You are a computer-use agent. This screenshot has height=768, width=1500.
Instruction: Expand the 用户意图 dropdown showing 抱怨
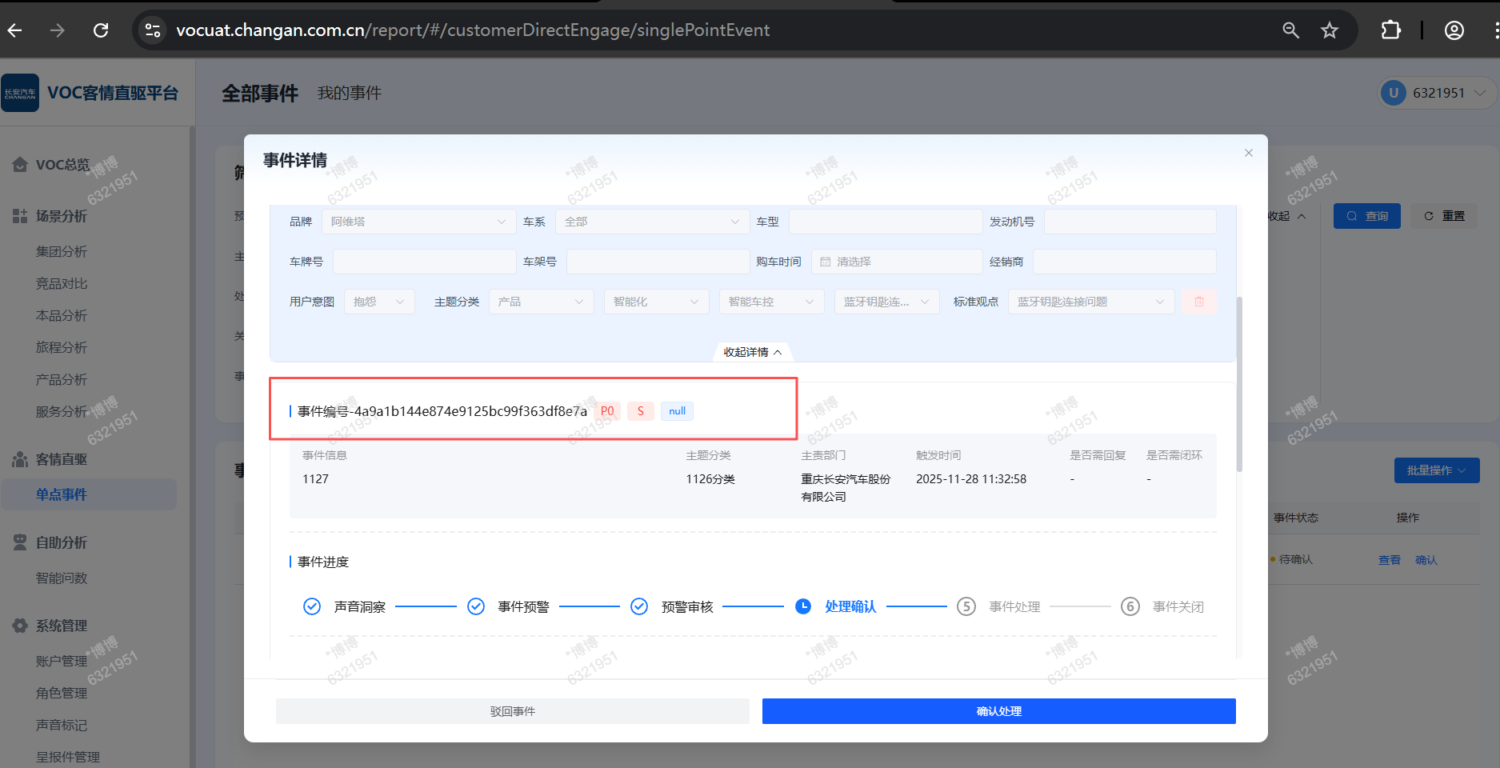click(x=379, y=302)
